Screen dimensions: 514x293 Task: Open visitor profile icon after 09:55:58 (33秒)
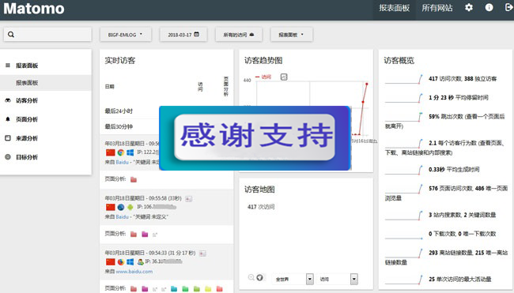[188, 198]
